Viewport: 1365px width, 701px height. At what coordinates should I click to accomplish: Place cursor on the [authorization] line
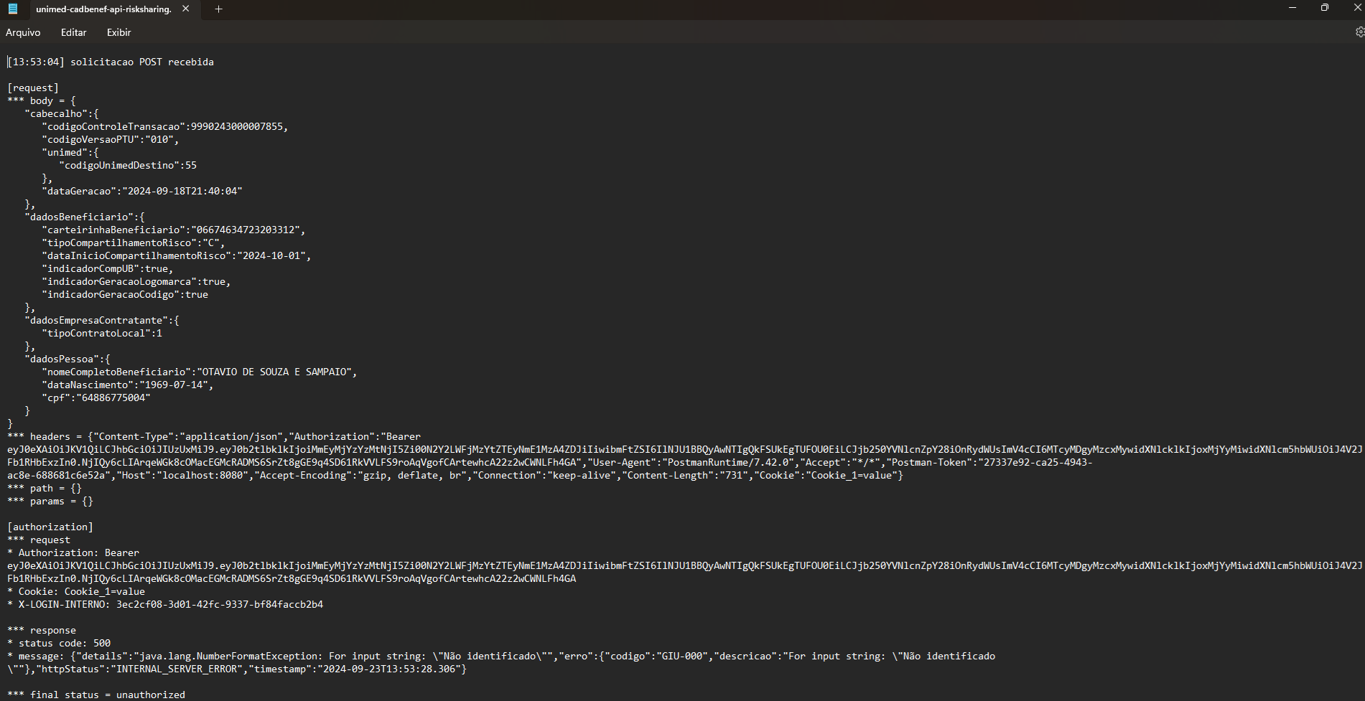coord(50,527)
